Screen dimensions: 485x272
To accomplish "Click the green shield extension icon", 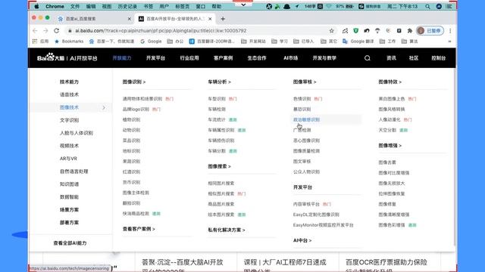I will pos(356,31).
